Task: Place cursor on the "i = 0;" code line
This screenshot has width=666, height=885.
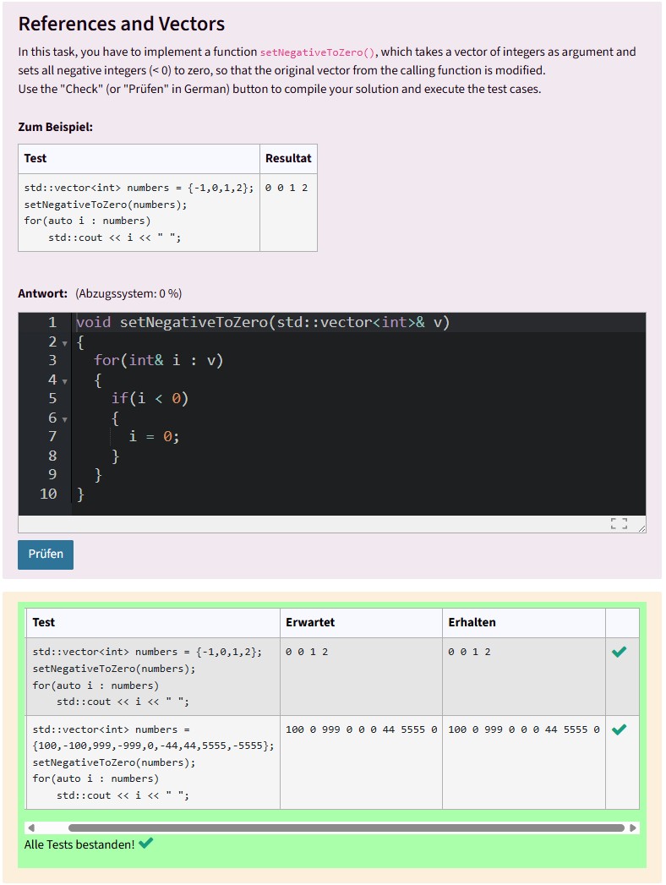Action: 155,436
